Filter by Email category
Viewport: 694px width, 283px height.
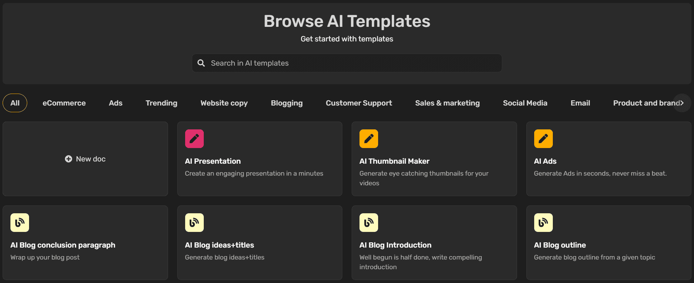click(580, 103)
